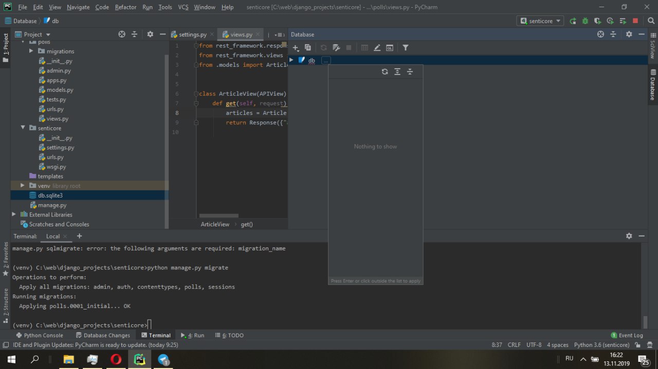Expand all items in the schema popup
658x369 pixels.
397,72
